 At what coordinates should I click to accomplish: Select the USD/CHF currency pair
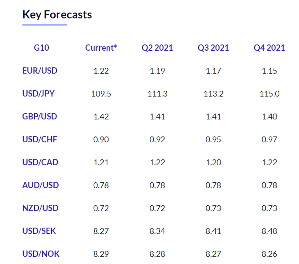point(39,140)
